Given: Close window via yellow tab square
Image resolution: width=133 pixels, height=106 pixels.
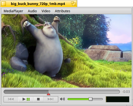Looking at the screenshot, I should tap(4, 4).
